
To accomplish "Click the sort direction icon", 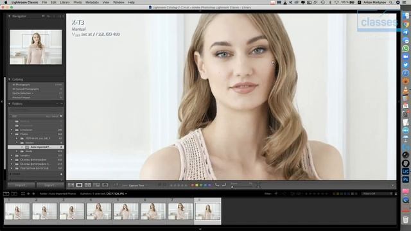I will (x=116, y=185).
